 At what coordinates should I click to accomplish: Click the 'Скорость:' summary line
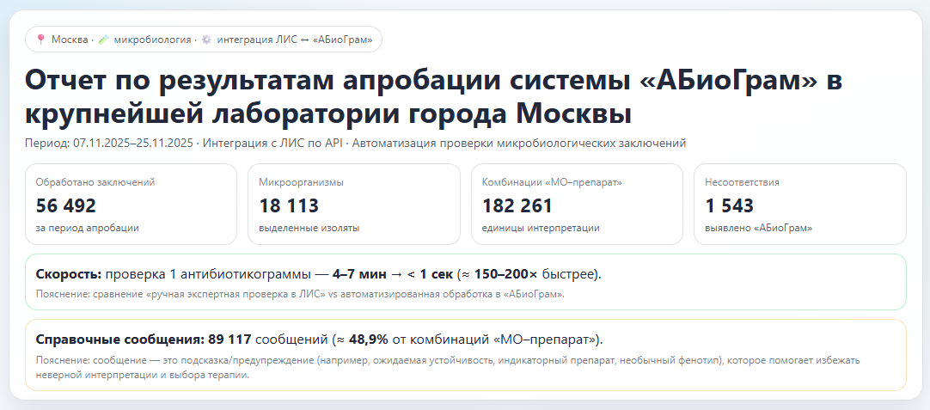coord(319,275)
